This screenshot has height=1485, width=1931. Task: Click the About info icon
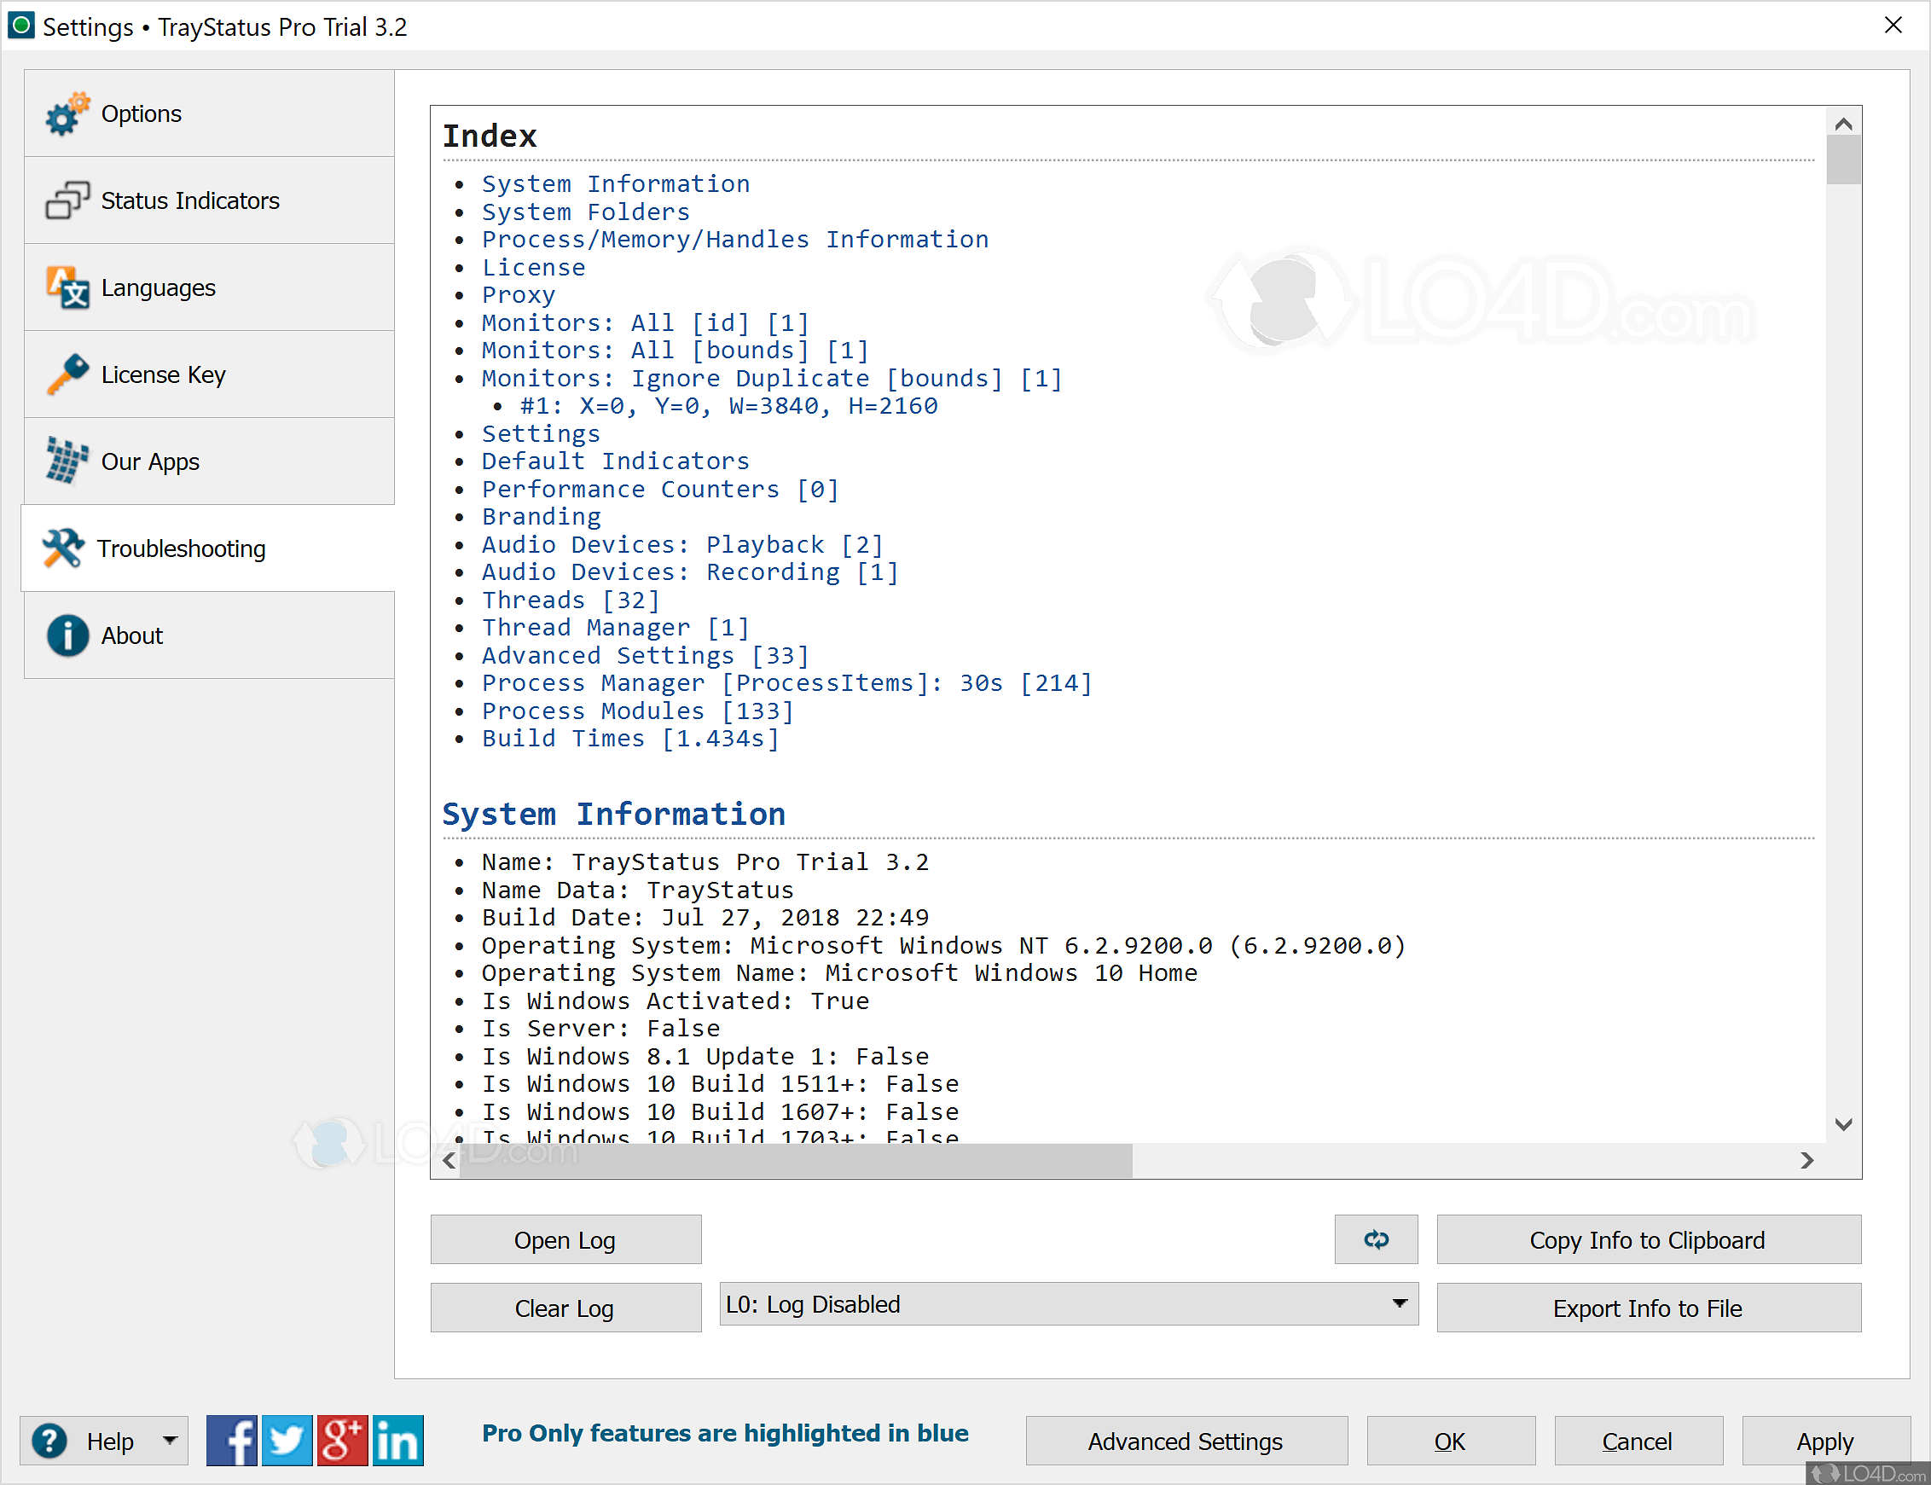coord(67,635)
